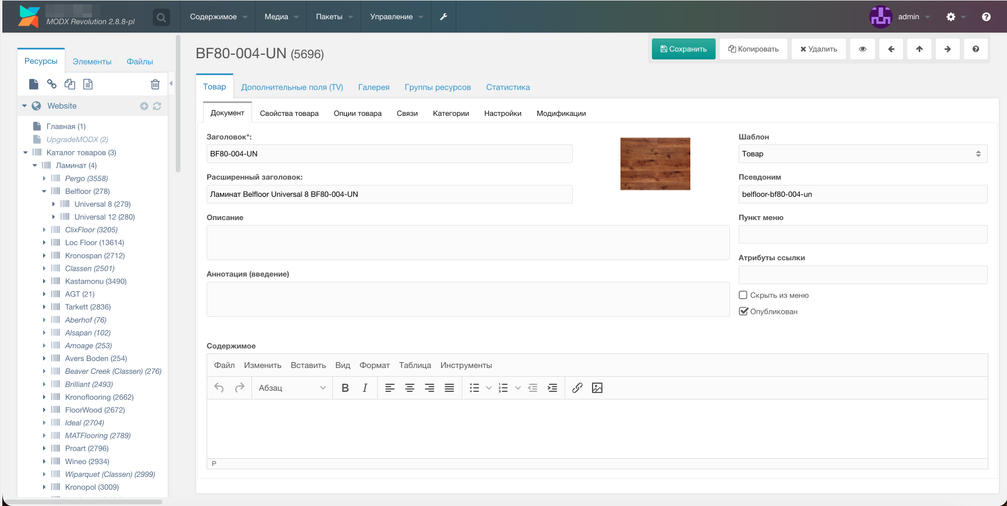Uncheck the Опубликован checkbox
This screenshot has width=1007, height=506.
point(743,312)
